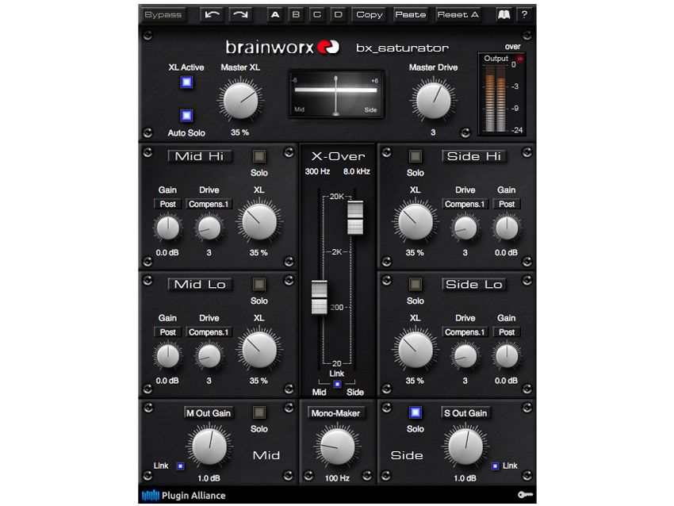
Task: Toggle the Auto Solo switch
Action: click(186, 115)
